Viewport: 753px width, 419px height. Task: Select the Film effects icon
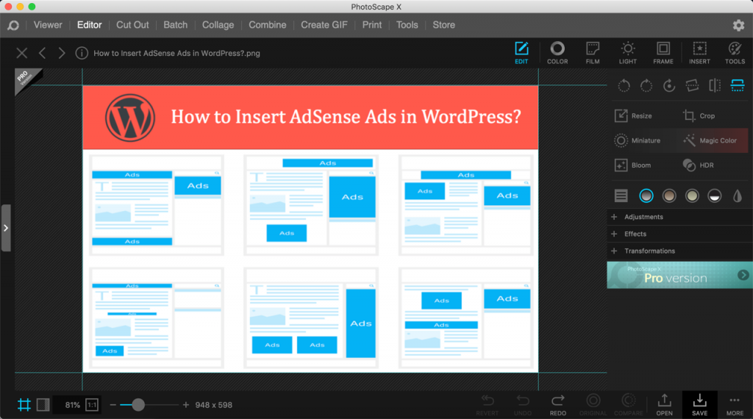click(593, 52)
